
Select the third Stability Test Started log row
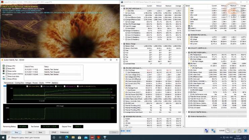tap(52, 74)
